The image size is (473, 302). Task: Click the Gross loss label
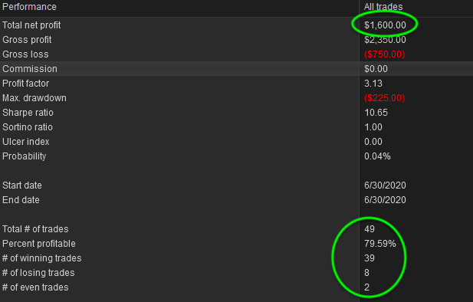(x=25, y=54)
